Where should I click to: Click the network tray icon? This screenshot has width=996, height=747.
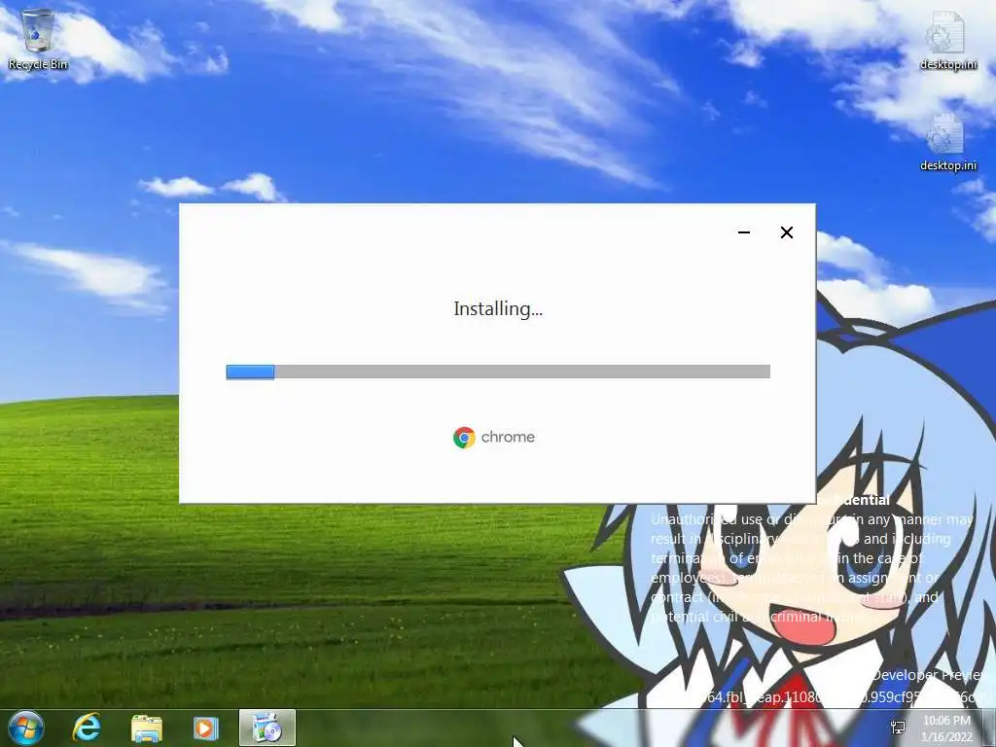pyautogui.click(x=898, y=728)
